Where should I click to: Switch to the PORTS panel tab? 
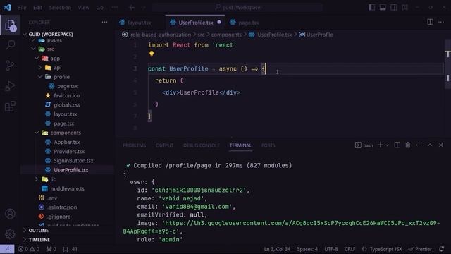click(x=268, y=145)
